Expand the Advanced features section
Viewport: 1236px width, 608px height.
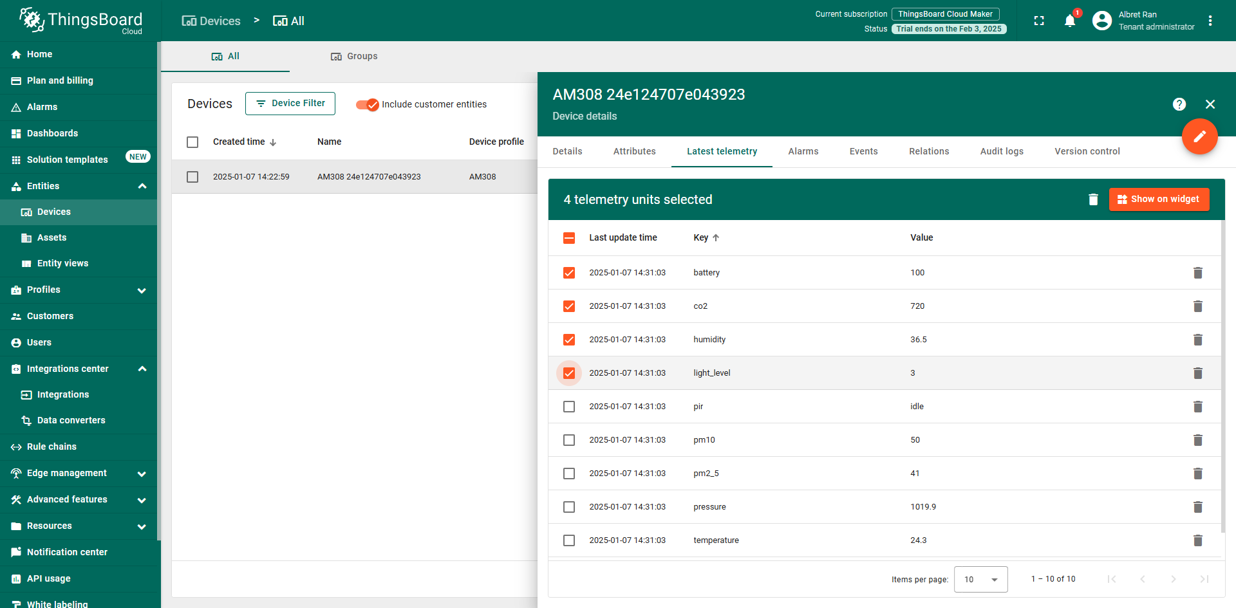(142, 501)
